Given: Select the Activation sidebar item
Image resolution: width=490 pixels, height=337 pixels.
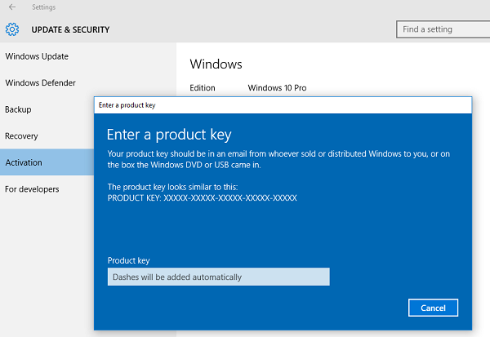Looking at the screenshot, I should (24, 162).
